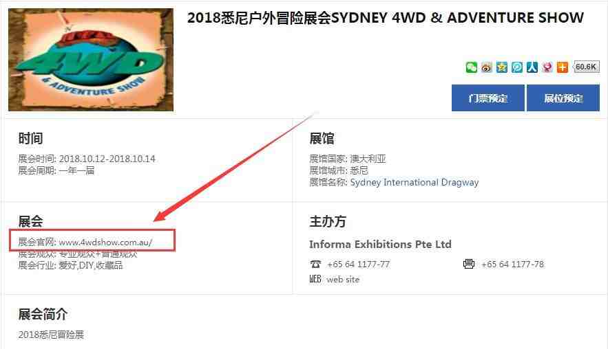Click the WEB icon beside web site
Viewport: 608px width, 349px height.
tap(315, 279)
